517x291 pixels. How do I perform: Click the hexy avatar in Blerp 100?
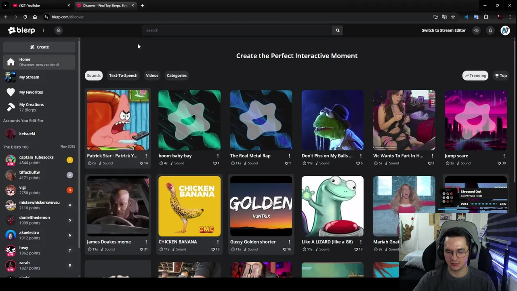(11, 250)
